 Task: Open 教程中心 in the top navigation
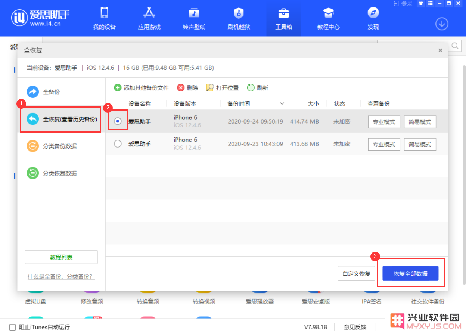click(x=328, y=19)
